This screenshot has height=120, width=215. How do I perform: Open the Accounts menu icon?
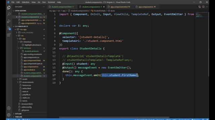[9, 108]
